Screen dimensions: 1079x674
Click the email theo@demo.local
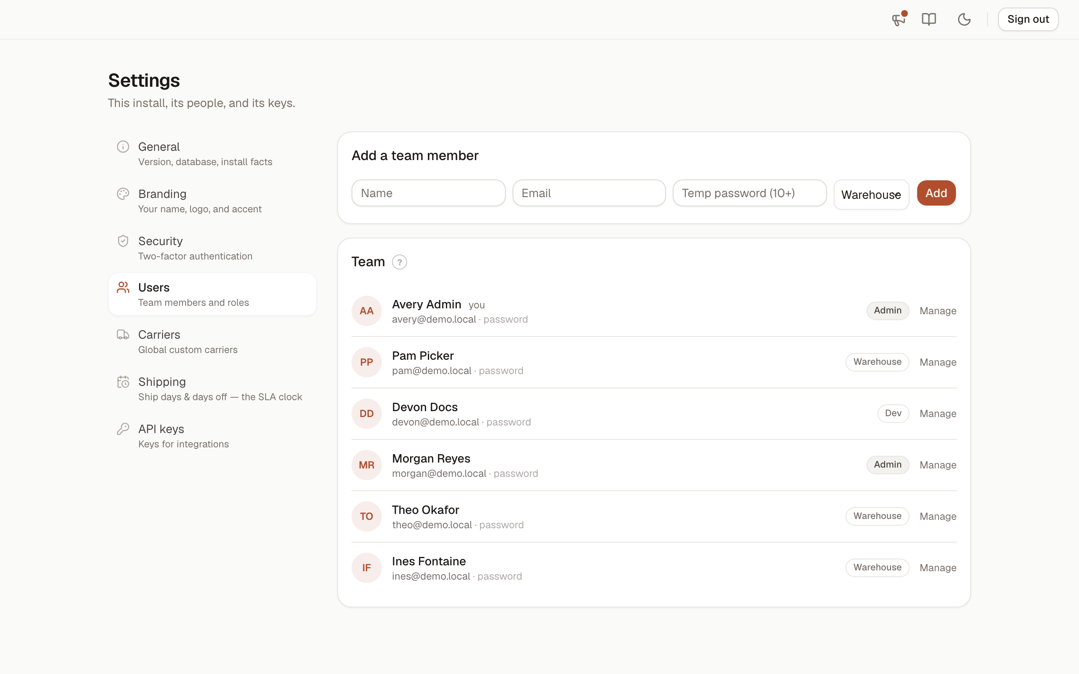432,525
